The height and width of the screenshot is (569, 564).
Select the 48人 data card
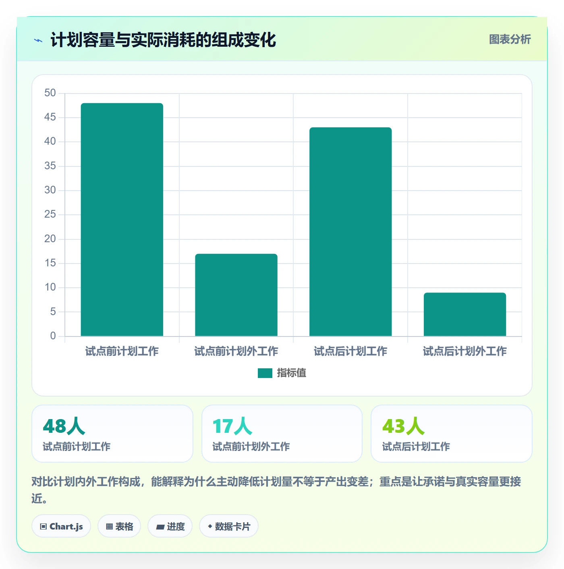tap(112, 434)
